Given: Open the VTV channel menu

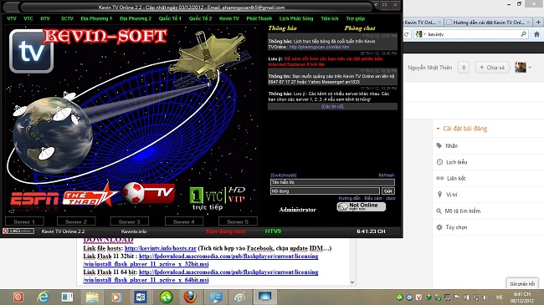Looking at the screenshot, I should 12,18.
